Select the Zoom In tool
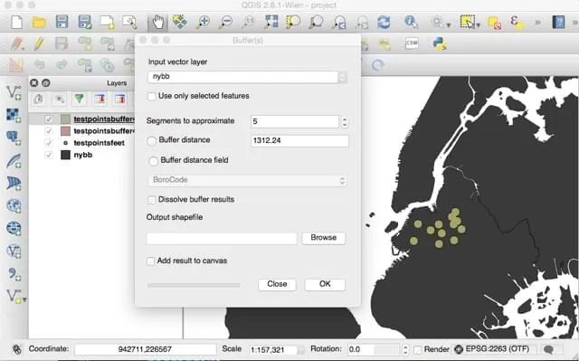This screenshot has height=361, width=579. coord(203,22)
